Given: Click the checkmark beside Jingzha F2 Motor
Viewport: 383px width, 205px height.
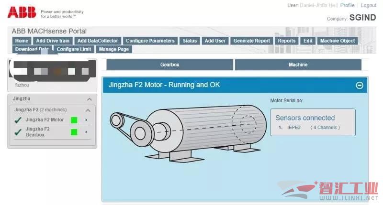Looking at the screenshot, I should coord(18,120).
